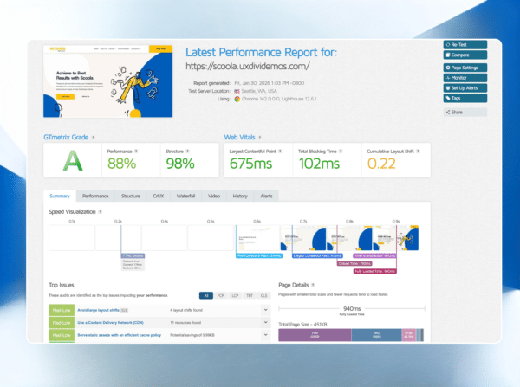Screen dimensions: 520x387
Task: Filter top issues by LCP
Action: (235, 295)
